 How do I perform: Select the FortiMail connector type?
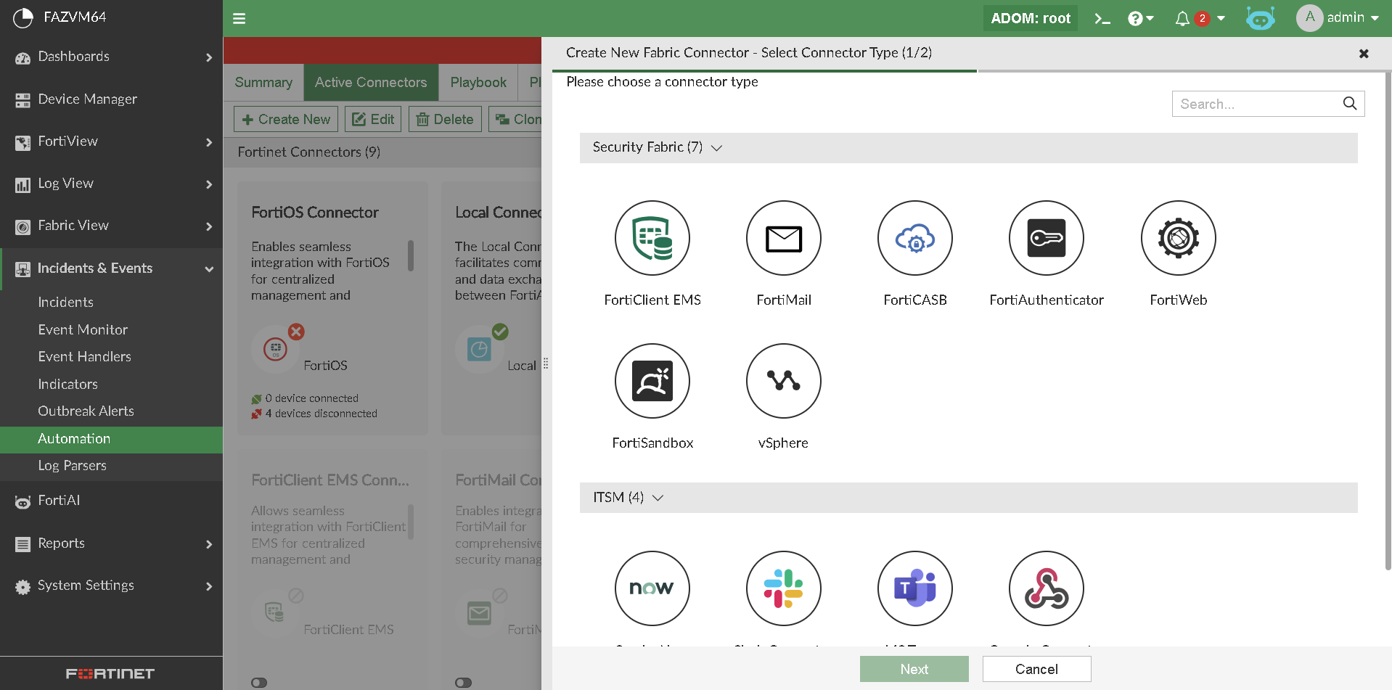pos(783,238)
